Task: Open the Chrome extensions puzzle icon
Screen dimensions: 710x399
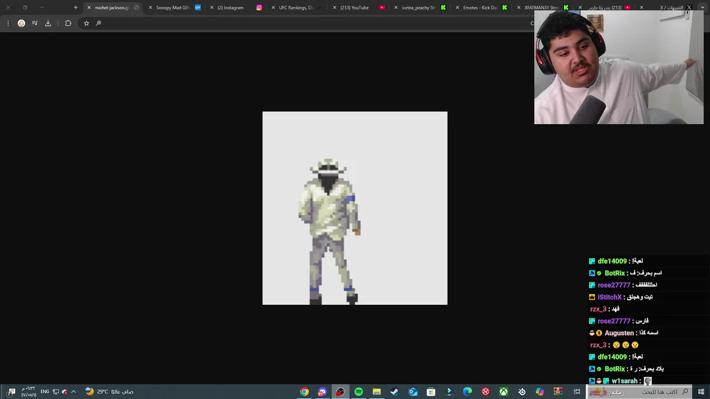Action: pos(68,23)
